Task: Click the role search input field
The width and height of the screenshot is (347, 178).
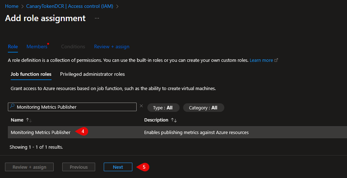Action: click(x=72, y=107)
